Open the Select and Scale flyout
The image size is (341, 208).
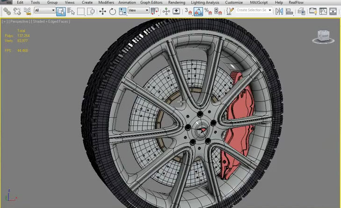(x=123, y=11)
